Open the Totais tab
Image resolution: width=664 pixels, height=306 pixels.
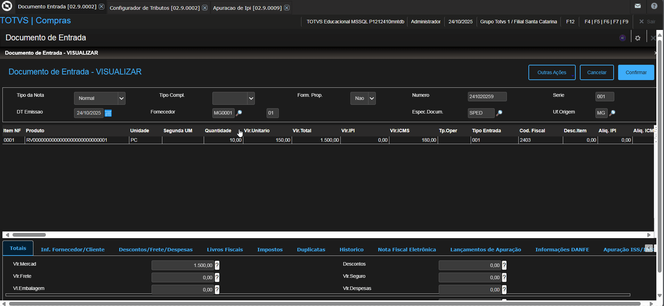coord(18,248)
